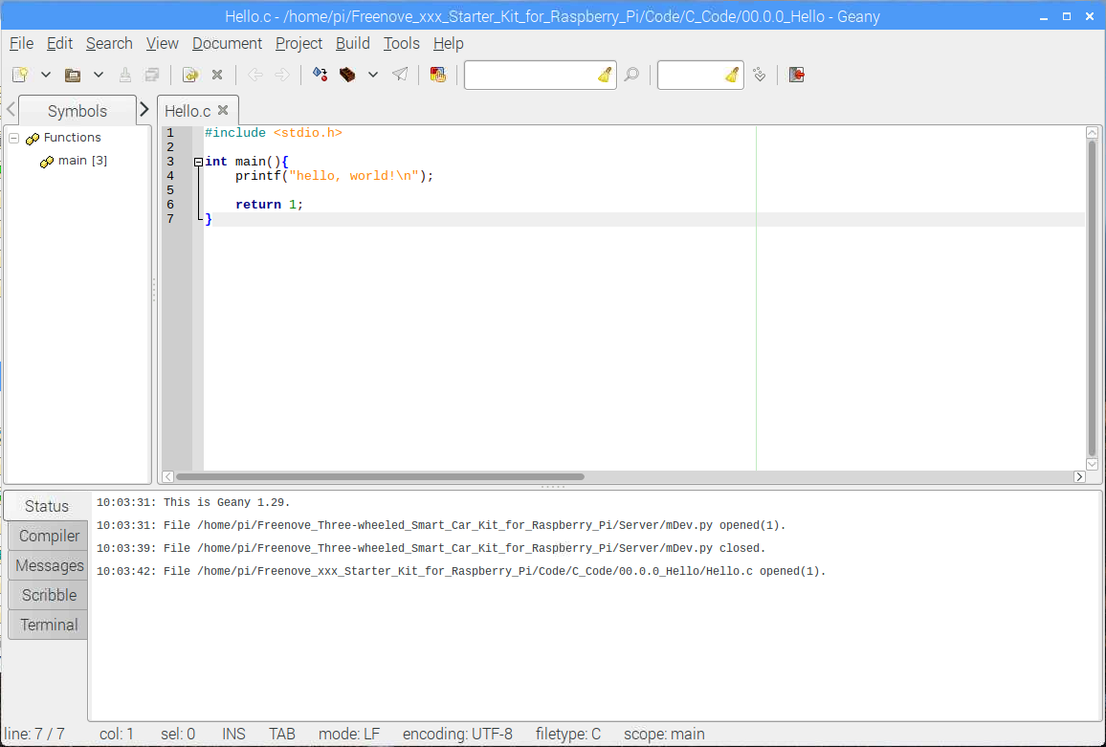The height and width of the screenshot is (747, 1106).
Task: Click the Build brick icon
Action: [347, 75]
